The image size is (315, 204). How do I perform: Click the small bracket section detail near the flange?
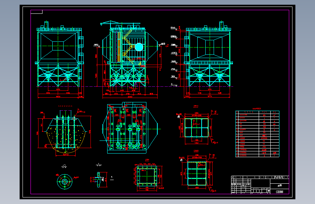[x=98, y=180]
